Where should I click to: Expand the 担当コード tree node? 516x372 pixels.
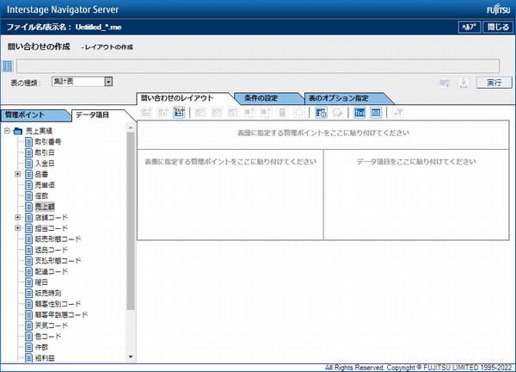(x=18, y=228)
